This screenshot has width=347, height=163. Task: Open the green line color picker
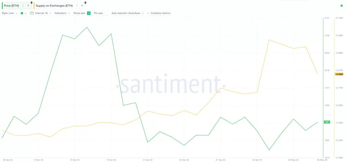23,13
